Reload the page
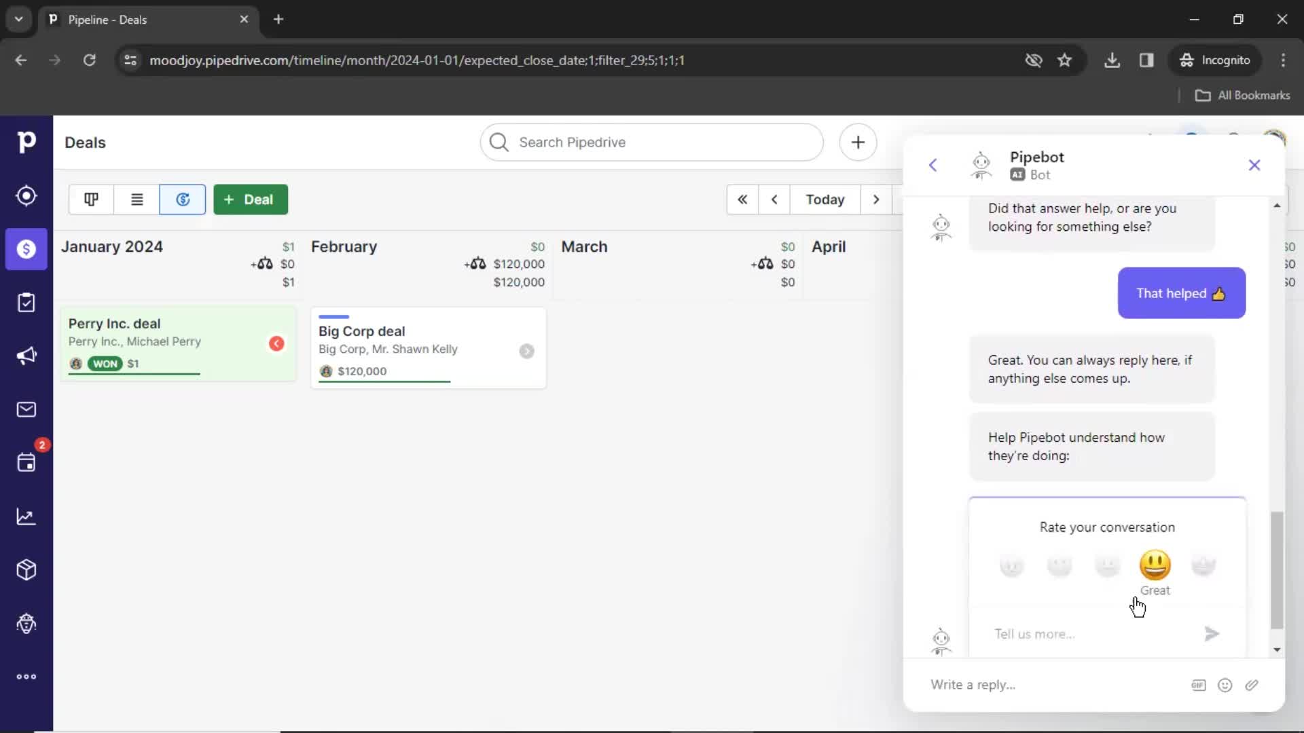 [x=89, y=60]
